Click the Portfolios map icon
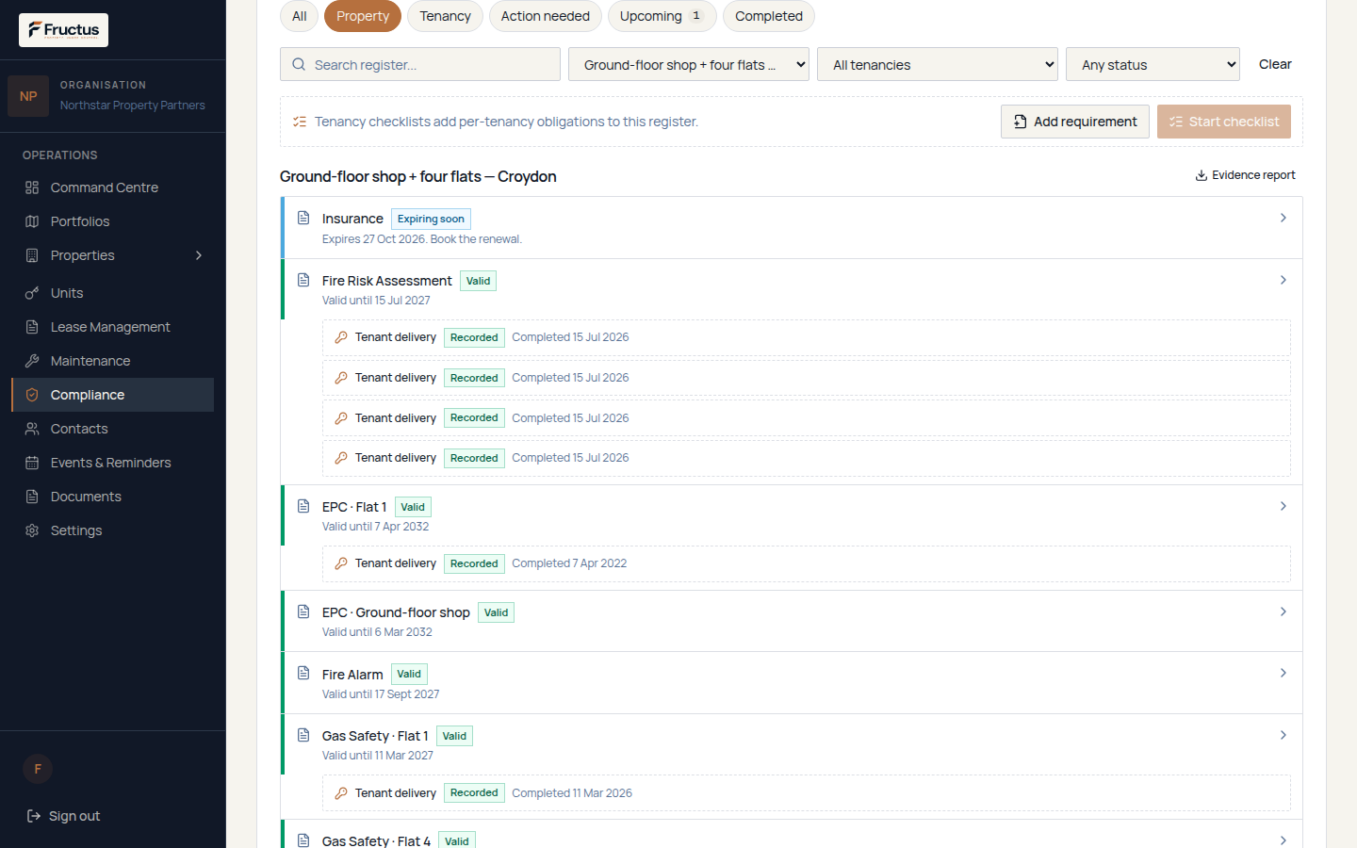Viewport: 1357px width, 848px height. click(x=32, y=221)
